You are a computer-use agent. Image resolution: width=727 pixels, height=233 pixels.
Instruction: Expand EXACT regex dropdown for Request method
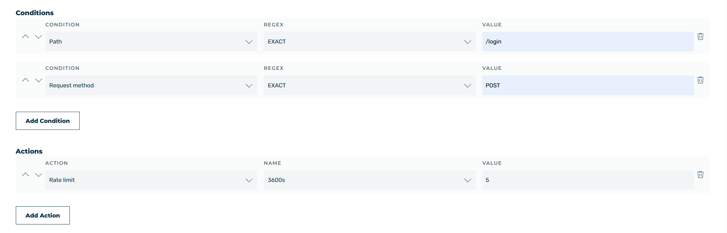(x=369, y=85)
